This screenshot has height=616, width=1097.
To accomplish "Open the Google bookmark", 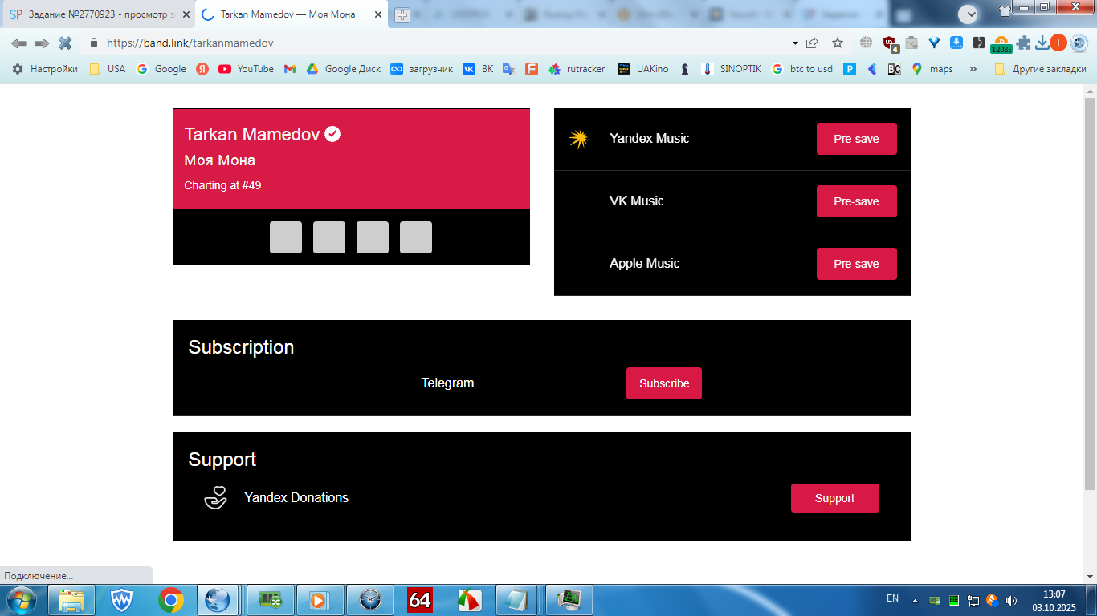I will coord(161,69).
